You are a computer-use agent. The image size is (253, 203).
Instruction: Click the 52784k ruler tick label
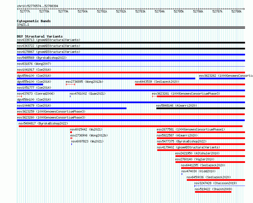(x=160, y=11)
